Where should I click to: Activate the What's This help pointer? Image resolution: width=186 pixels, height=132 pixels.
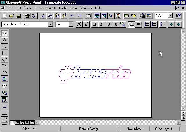(x=178, y=15)
